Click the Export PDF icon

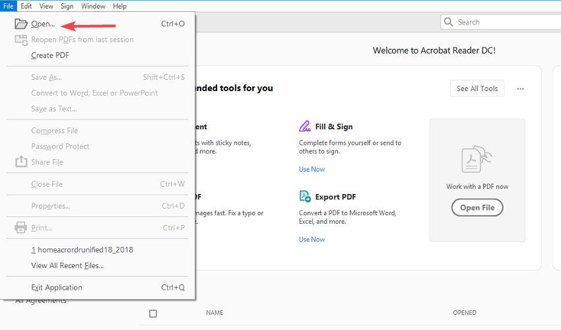[x=305, y=196]
